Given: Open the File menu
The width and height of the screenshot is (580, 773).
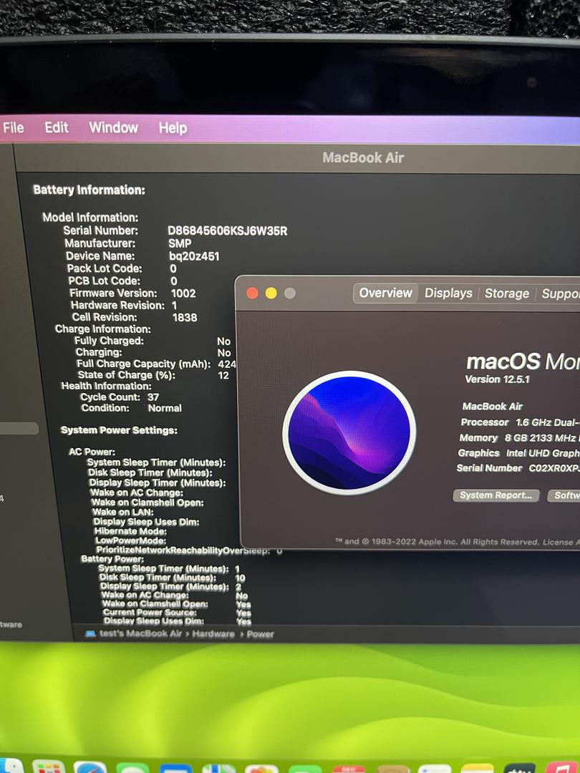Looking at the screenshot, I should [14, 127].
